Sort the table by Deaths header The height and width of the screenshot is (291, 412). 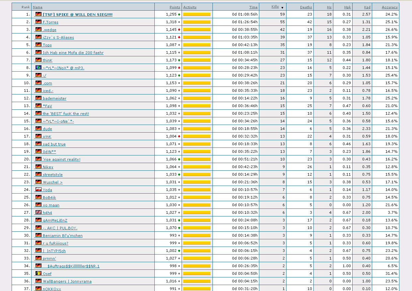click(306, 7)
